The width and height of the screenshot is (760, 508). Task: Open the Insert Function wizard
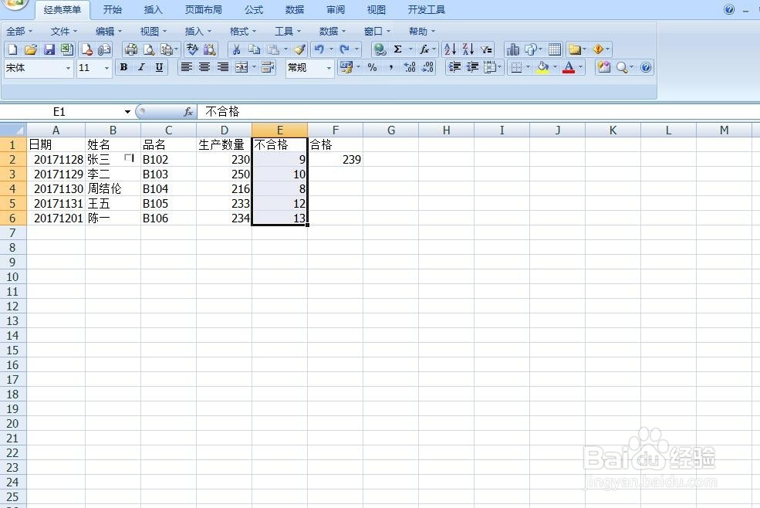(x=424, y=49)
